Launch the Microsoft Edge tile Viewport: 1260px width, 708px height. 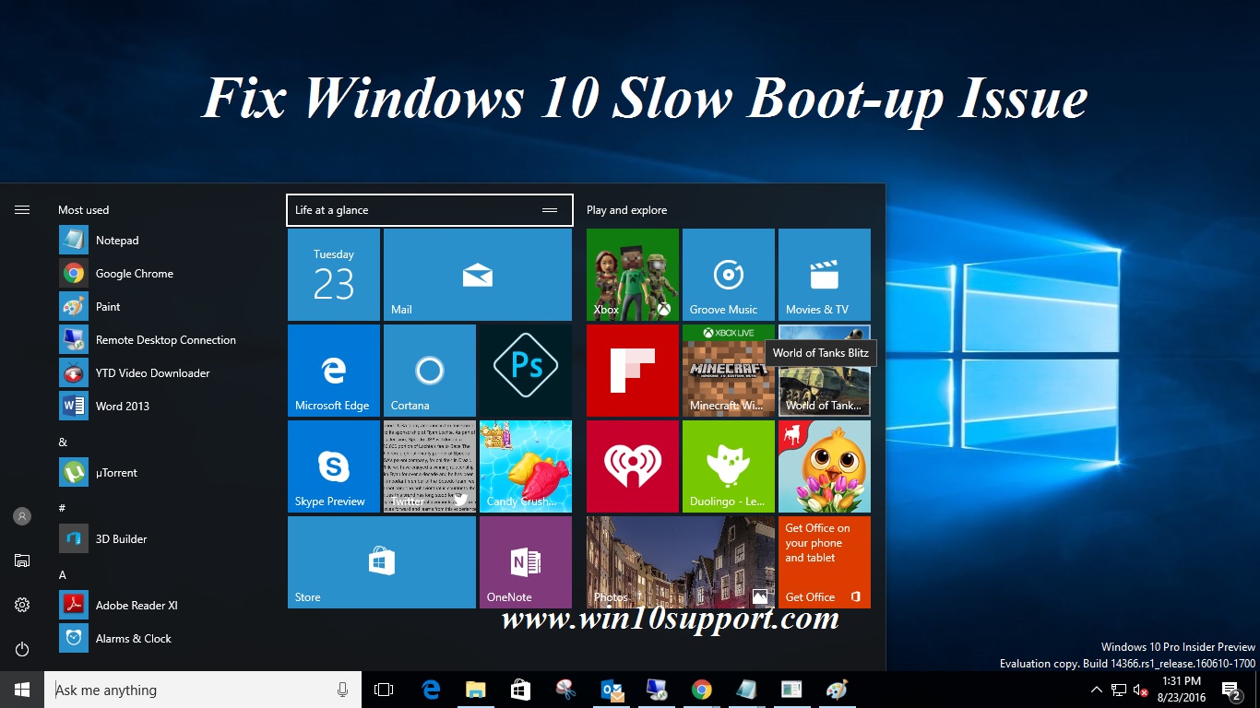(334, 371)
